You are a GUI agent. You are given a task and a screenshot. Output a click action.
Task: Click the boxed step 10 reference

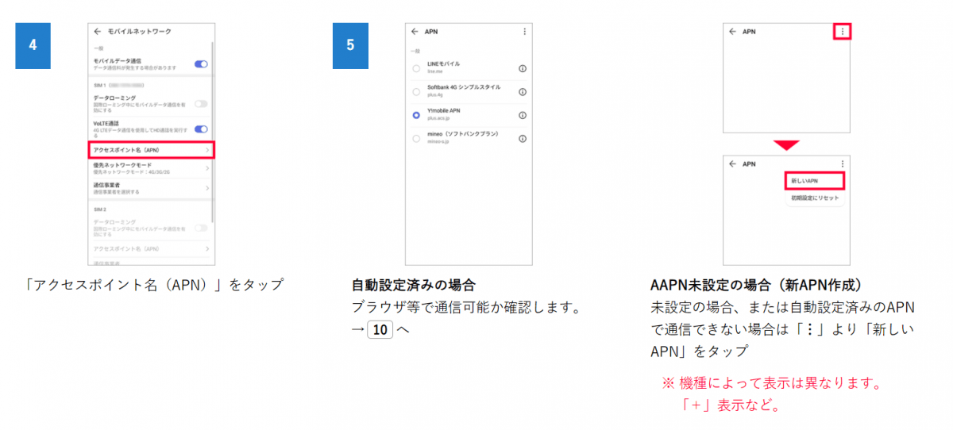(382, 328)
